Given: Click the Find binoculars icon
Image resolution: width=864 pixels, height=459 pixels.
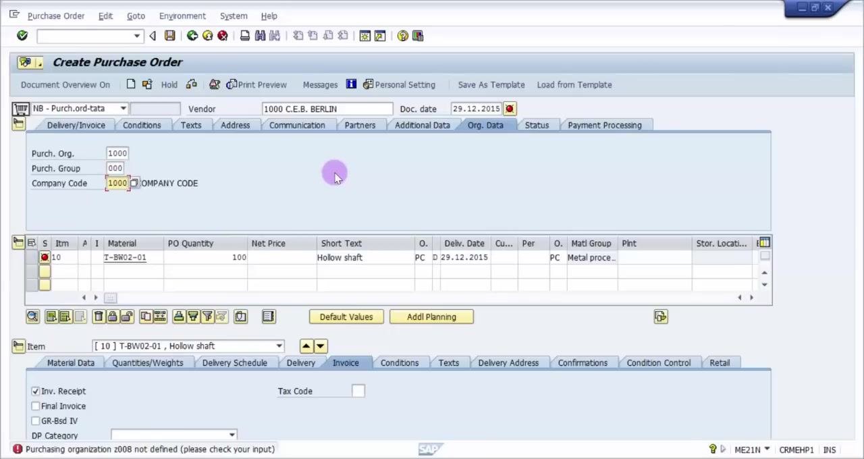Looking at the screenshot, I should pos(260,36).
